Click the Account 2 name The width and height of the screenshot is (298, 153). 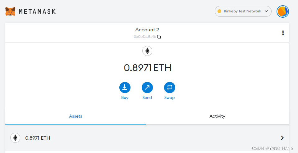coord(147,30)
